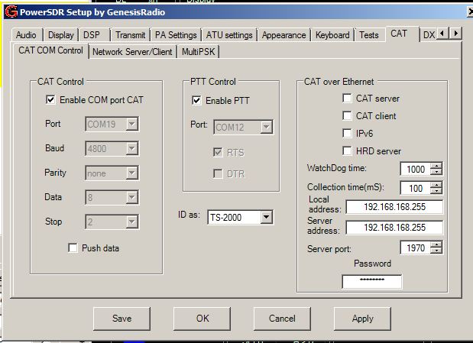This screenshot has height=343, width=473.
Task: Select the CAT COM Control sub-tab
Action: (x=50, y=50)
